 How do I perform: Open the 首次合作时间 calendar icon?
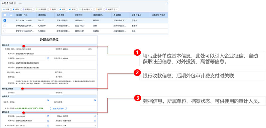[x=48, y=125]
